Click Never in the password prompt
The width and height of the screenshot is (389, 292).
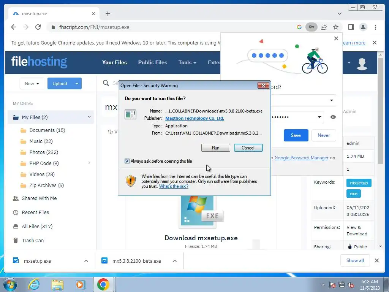click(x=324, y=135)
